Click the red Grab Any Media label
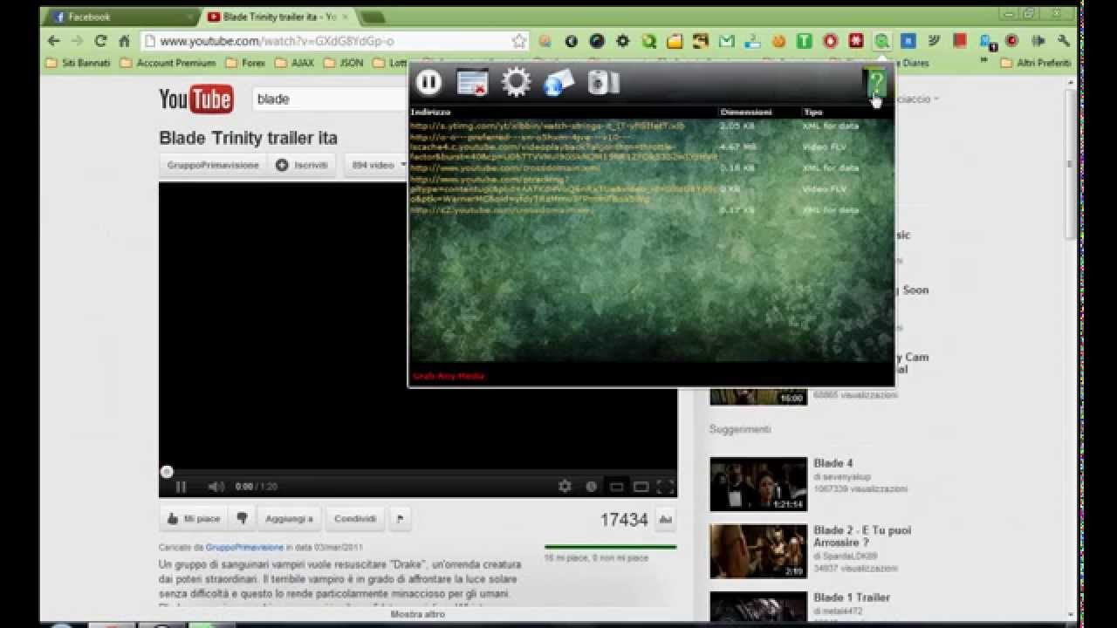 449,376
